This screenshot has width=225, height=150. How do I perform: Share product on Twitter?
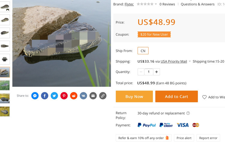point(54,96)
